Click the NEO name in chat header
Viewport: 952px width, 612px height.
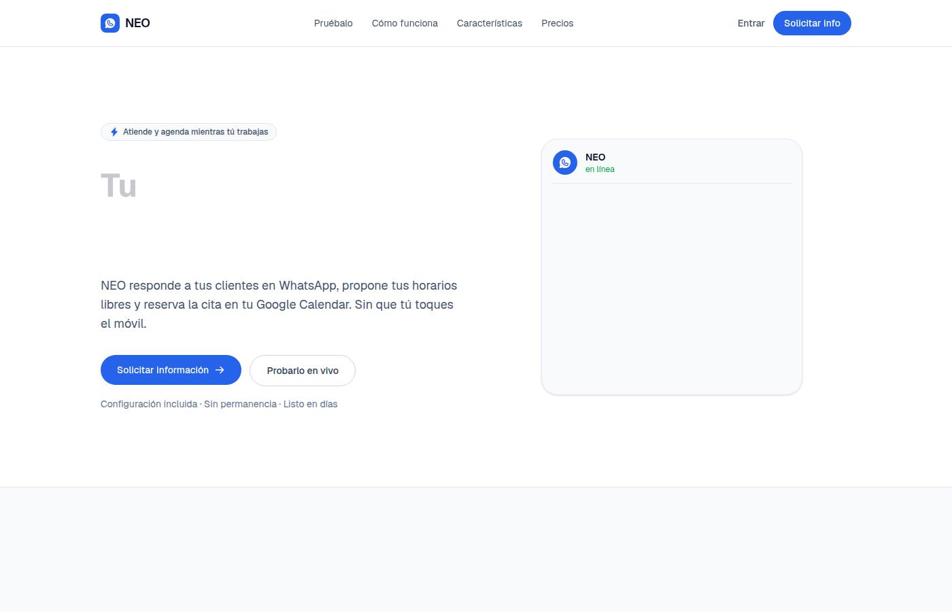(x=595, y=157)
